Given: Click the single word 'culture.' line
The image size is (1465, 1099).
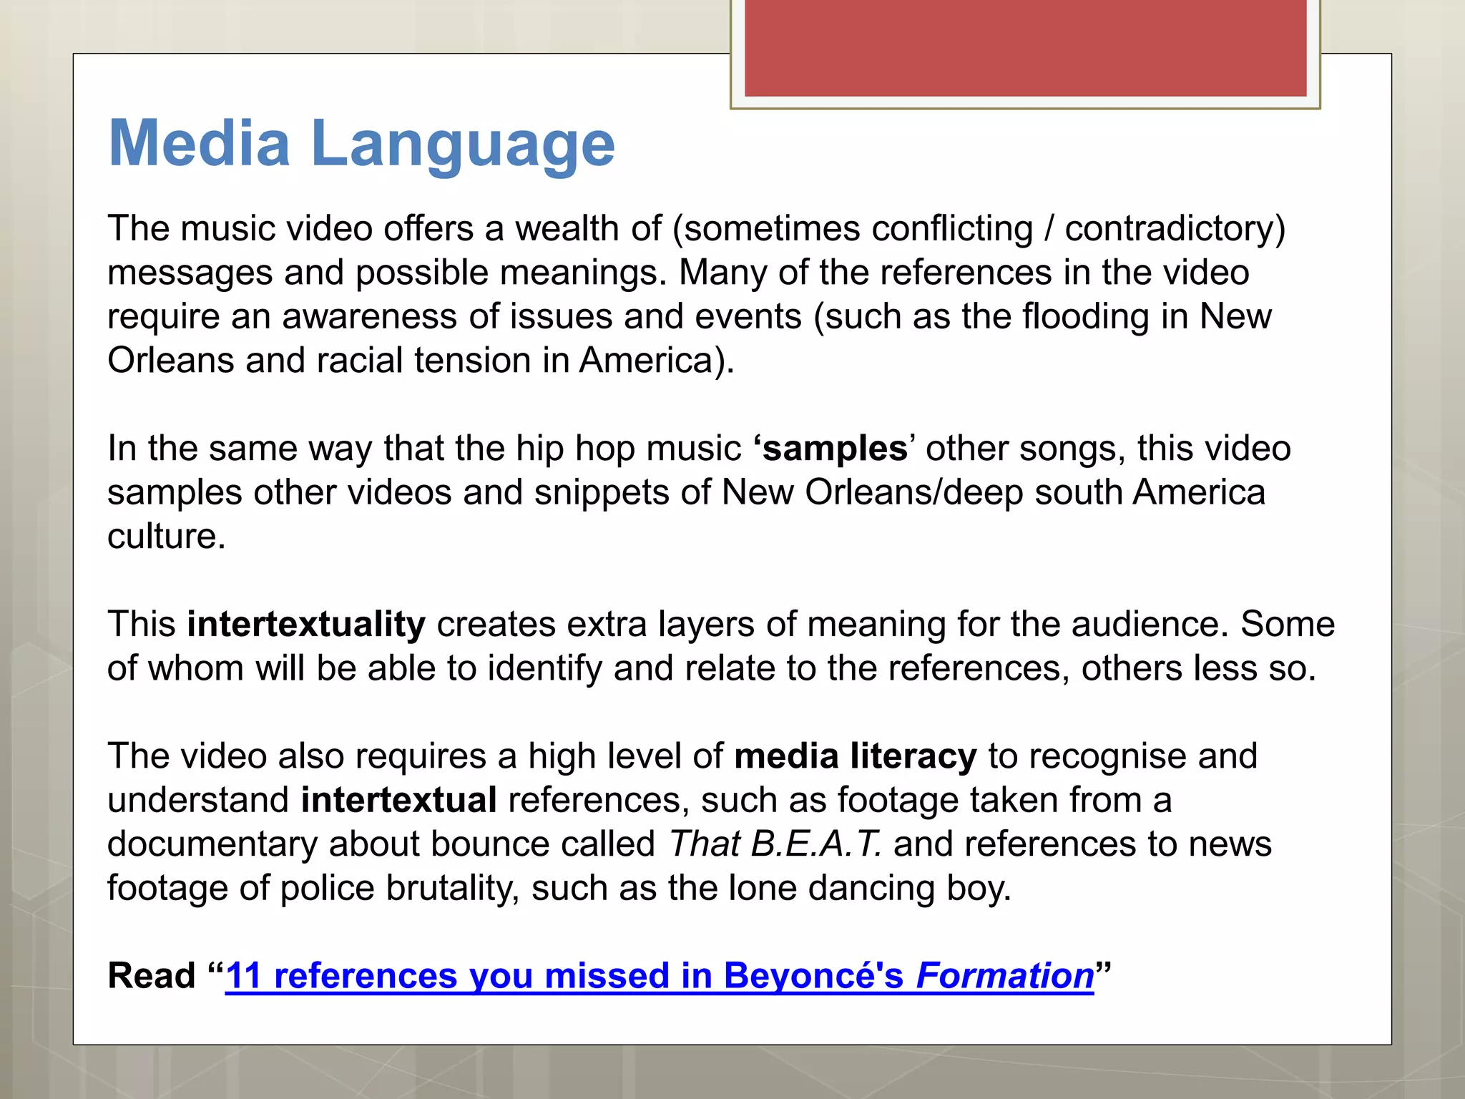Looking at the screenshot, I should tap(167, 537).
